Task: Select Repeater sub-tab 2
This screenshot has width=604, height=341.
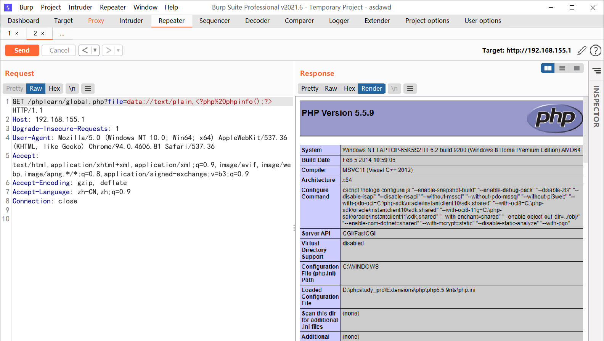Action: point(39,34)
